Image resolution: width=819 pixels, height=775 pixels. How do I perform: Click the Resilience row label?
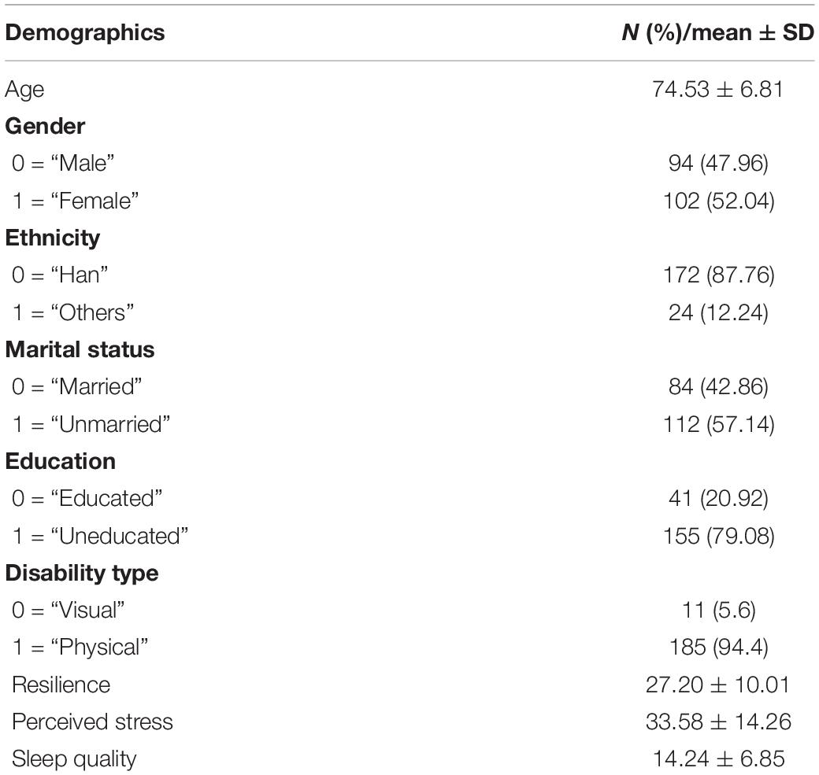coord(61,685)
